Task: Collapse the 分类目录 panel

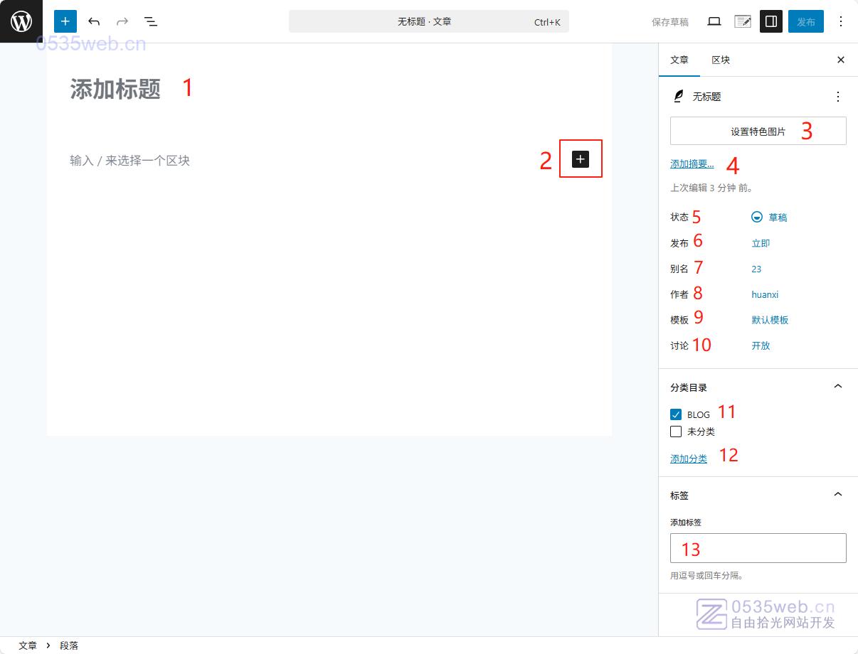Action: click(x=837, y=387)
